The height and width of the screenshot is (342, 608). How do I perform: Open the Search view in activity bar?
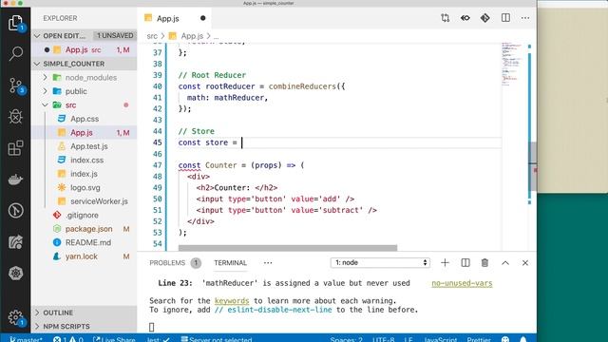click(x=15, y=53)
